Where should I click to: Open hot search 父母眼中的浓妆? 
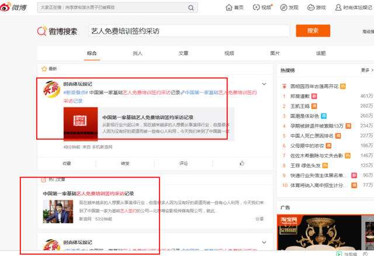pos(307,146)
